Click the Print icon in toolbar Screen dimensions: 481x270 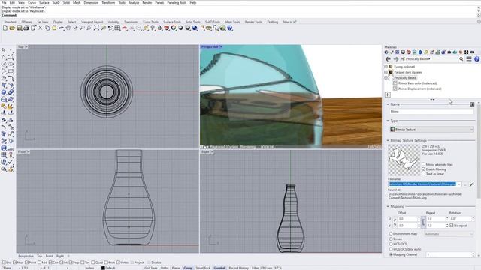[26, 28]
